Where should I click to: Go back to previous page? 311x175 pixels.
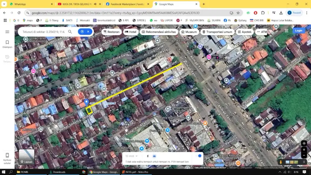point(4,13)
